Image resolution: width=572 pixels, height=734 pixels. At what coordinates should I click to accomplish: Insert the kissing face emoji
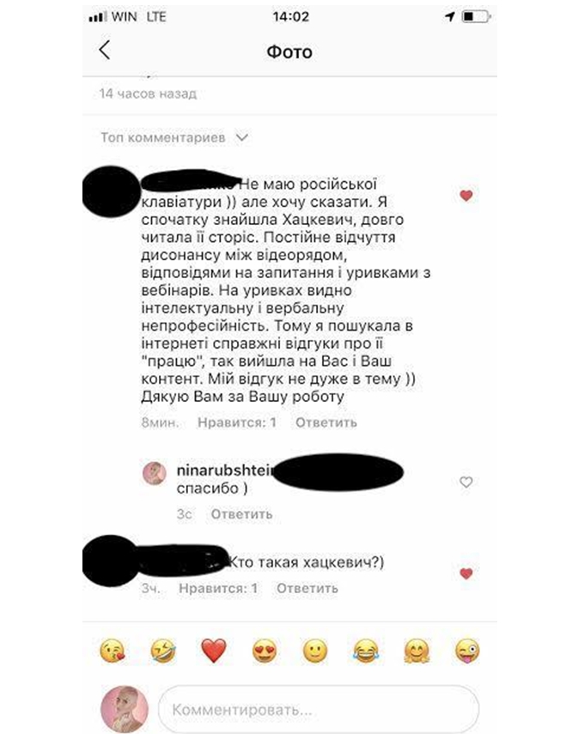coord(113,651)
